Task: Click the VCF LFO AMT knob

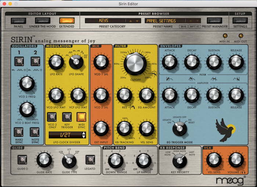Action: coord(78,96)
